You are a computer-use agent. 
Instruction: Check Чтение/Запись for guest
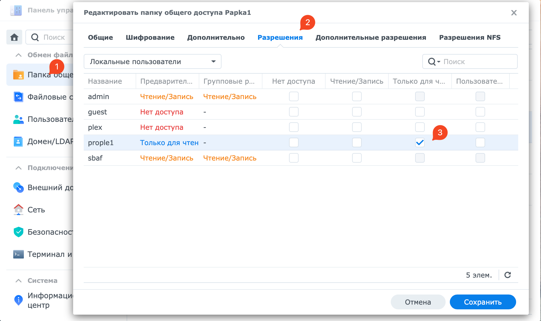(357, 112)
